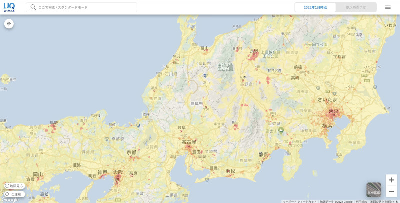Click the 岡崎 map label
The image size is (400, 203).
(202, 156)
